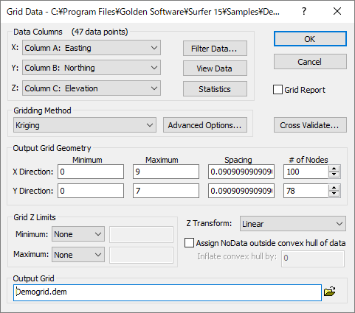The width and height of the screenshot is (355, 313).
Task: Decrease Y direction number of nodes
Action: coord(334,194)
